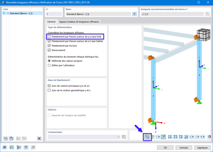Select all list items icon

click(18, 139)
